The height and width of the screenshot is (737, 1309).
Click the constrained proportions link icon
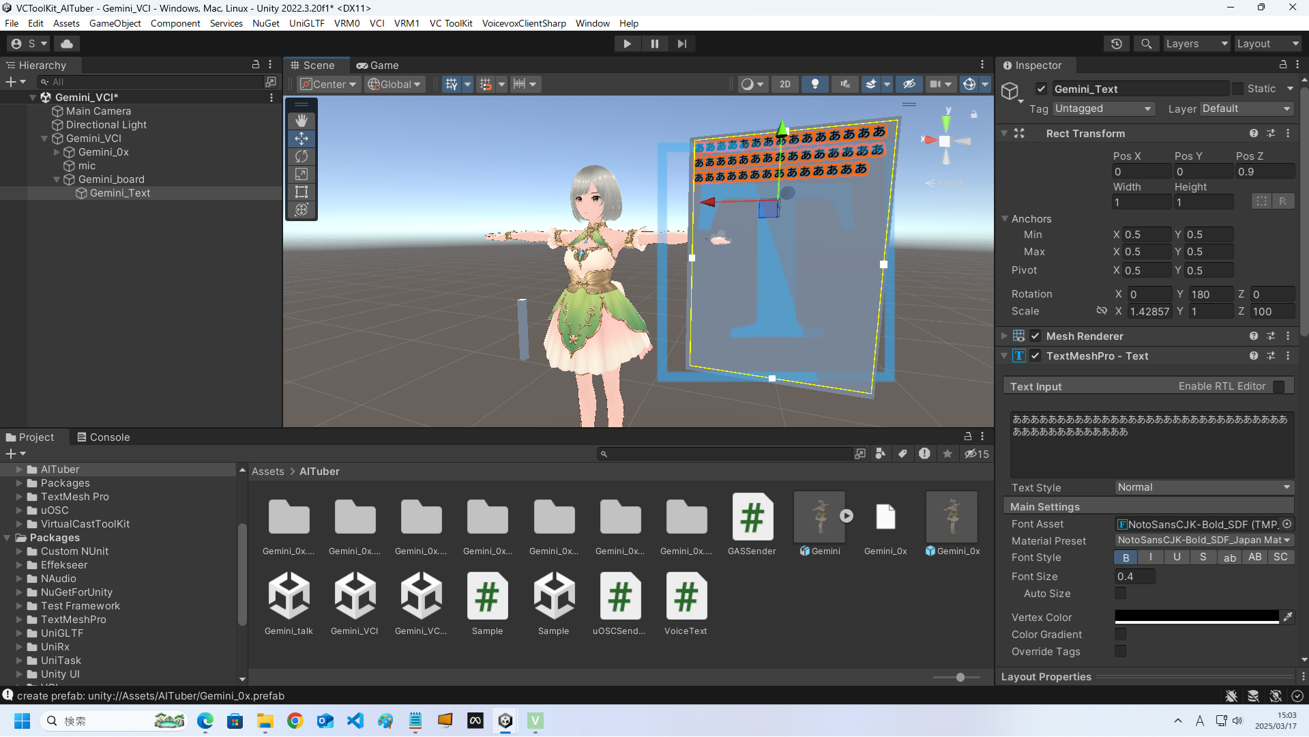(x=1102, y=311)
